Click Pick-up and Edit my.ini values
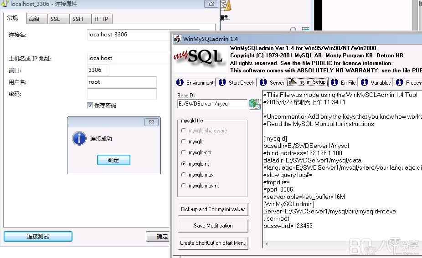 pos(213,209)
